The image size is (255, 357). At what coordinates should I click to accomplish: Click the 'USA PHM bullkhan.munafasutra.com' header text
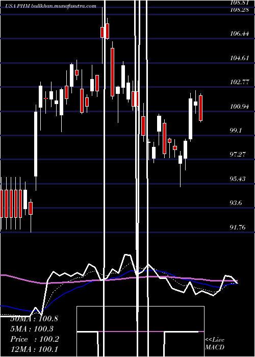[50, 6]
